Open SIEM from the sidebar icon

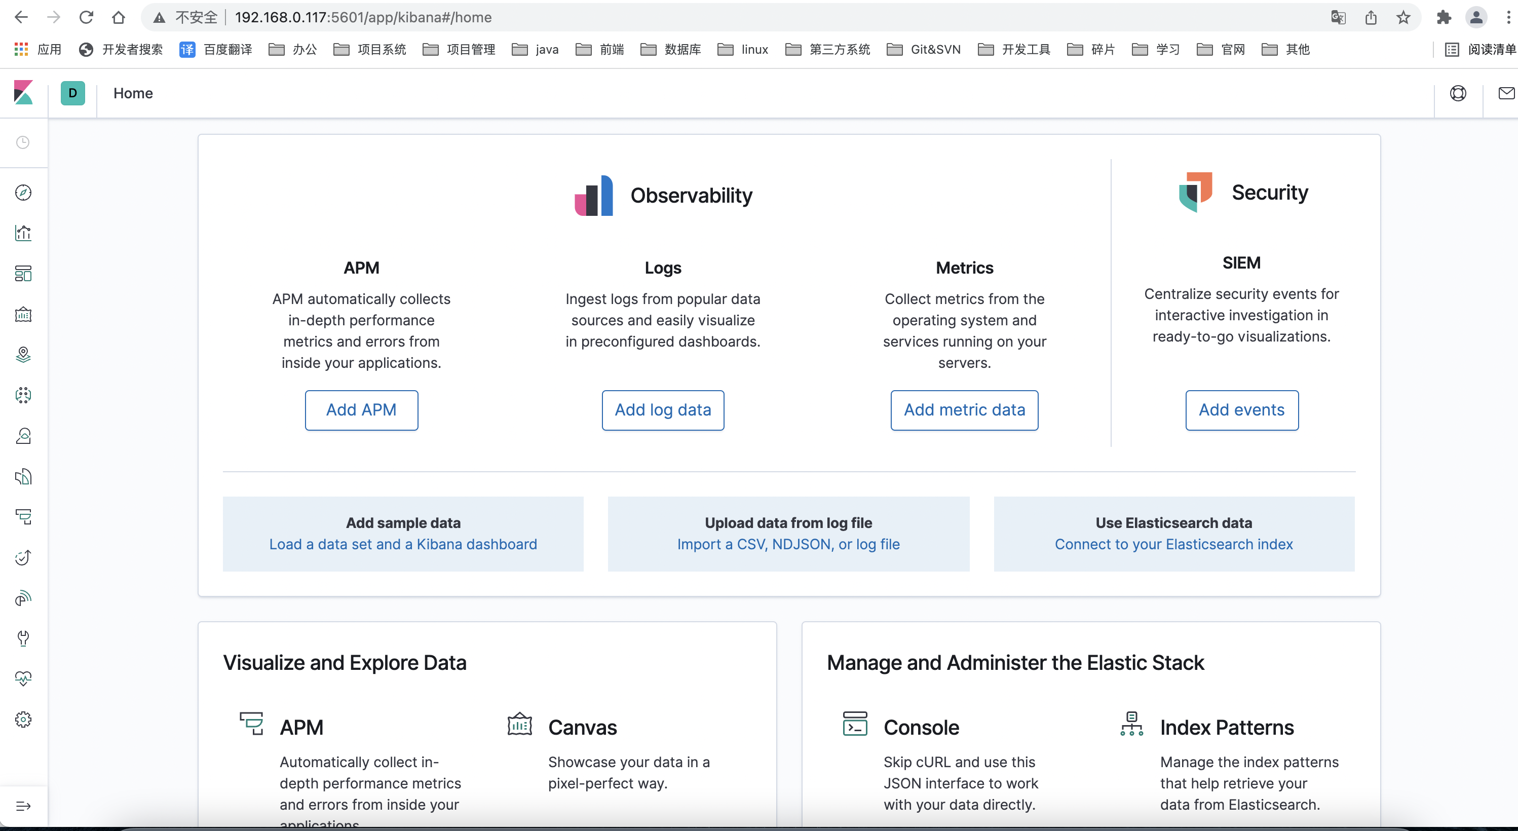coord(23,598)
